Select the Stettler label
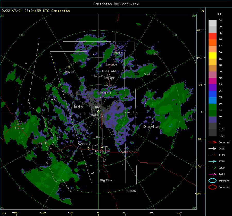 [x=150, y=74]
